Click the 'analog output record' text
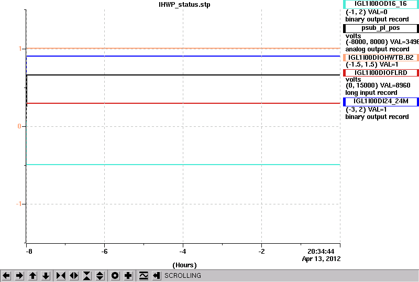This screenshot has height=282, width=419. (x=377, y=49)
